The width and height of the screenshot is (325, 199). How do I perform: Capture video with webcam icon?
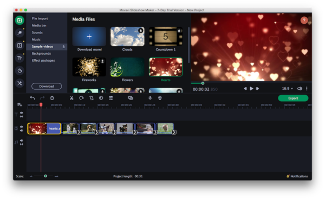pyautogui.click(x=160, y=98)
